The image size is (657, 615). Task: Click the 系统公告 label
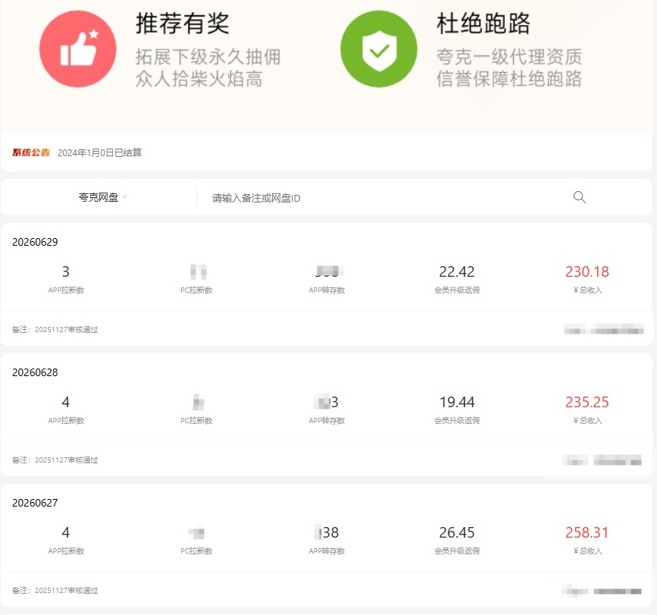click(30, 152)
